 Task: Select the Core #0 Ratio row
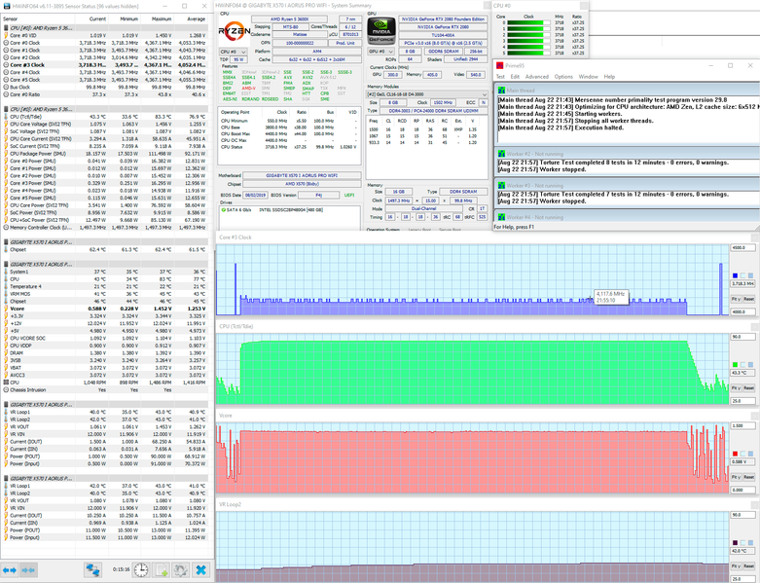click(105, 94)
